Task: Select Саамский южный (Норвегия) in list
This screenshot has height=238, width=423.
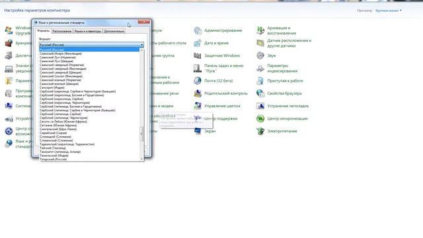Action: [89, 80]
